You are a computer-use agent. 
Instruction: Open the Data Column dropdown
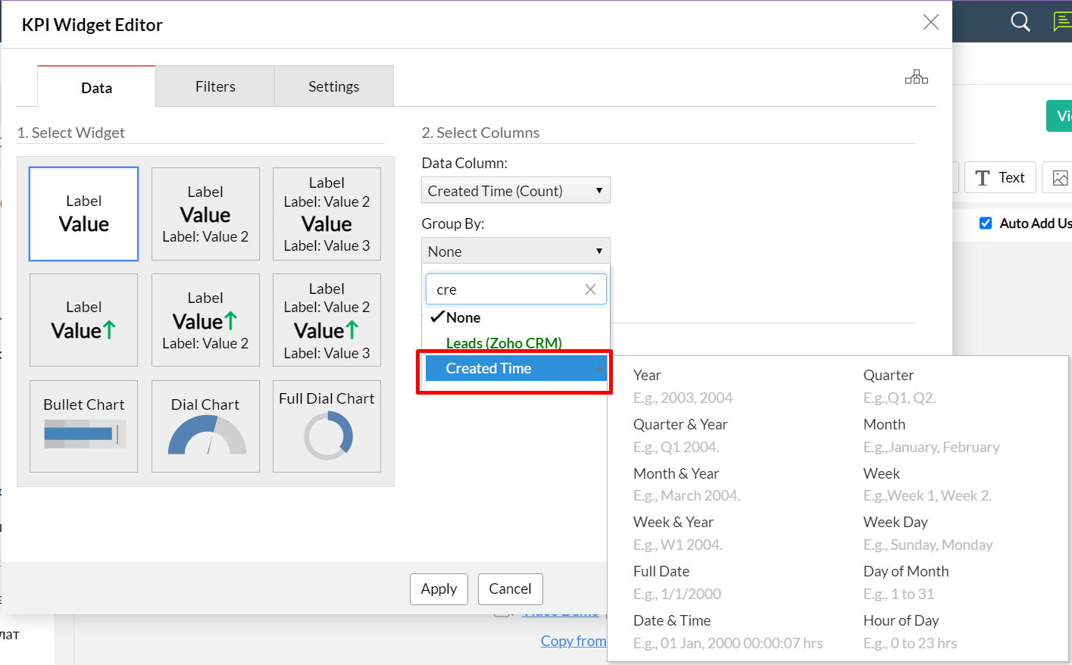515,191
